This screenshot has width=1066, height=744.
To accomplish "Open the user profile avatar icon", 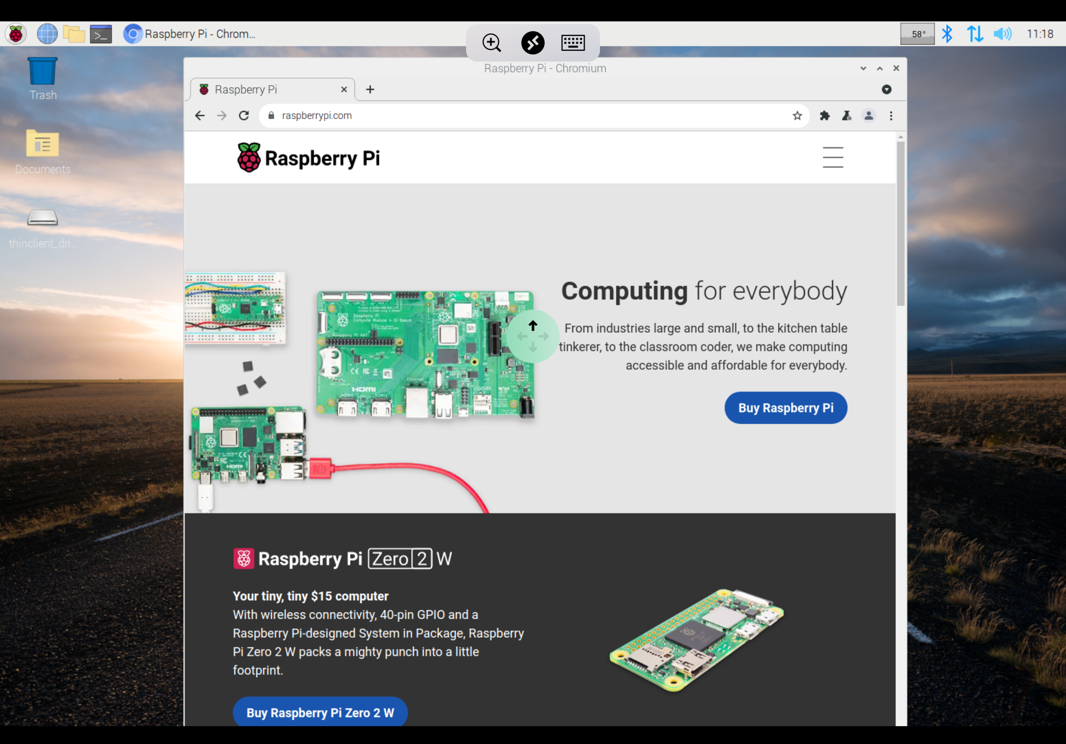I will click(869, 116).
